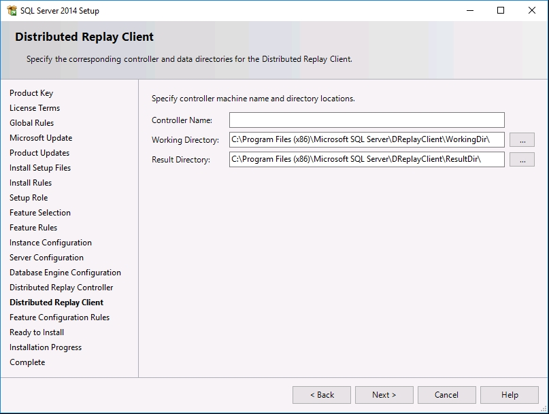Click the Distributed Replay Client page heading

pos(84,37)
